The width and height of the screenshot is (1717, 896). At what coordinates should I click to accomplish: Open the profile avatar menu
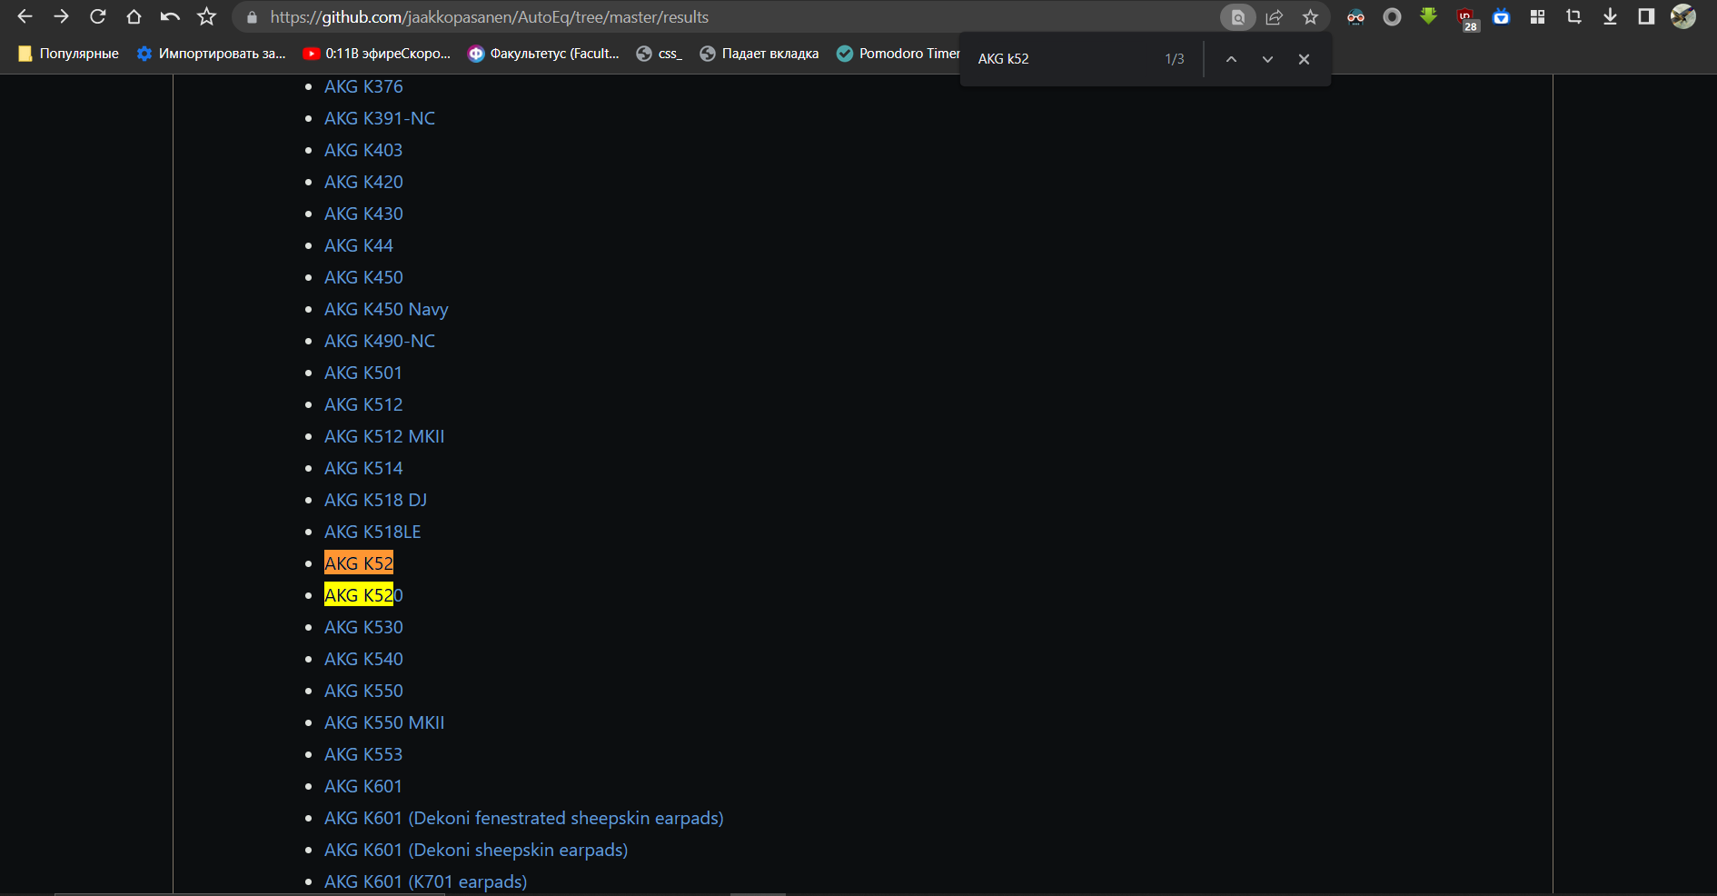(x=1683, y=16)
